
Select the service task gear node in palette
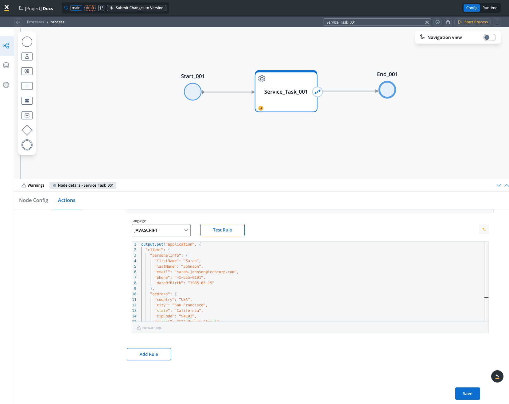pyautogui.click(x=27, y=71)
